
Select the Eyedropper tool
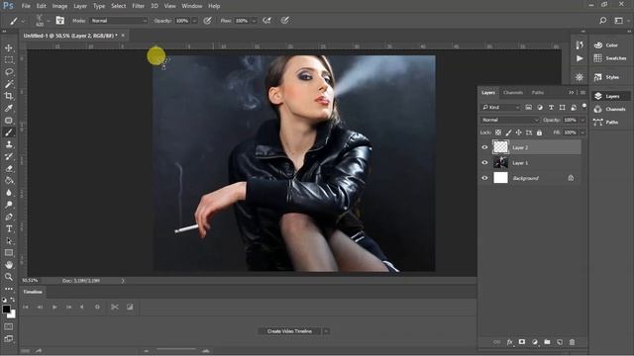9,108
